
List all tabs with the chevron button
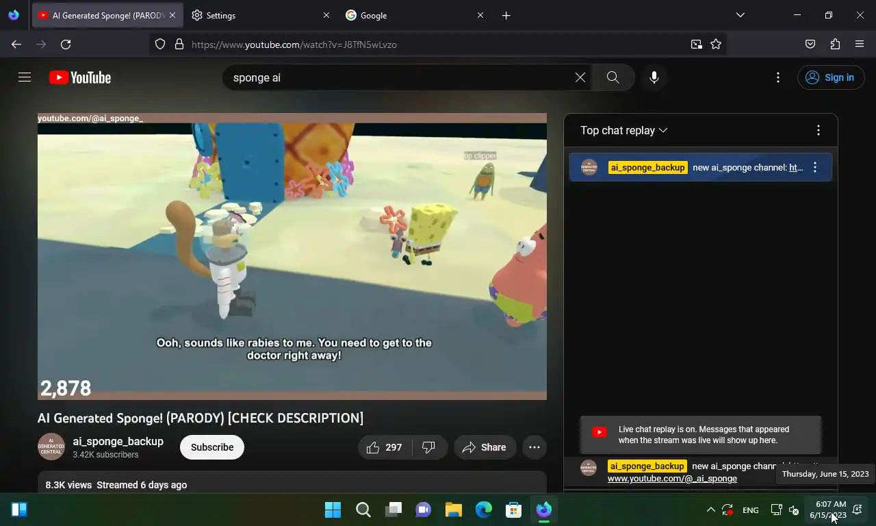pyautogui.click(x=740, y=15)
